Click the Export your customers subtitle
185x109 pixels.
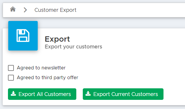(x=73, y=47)
